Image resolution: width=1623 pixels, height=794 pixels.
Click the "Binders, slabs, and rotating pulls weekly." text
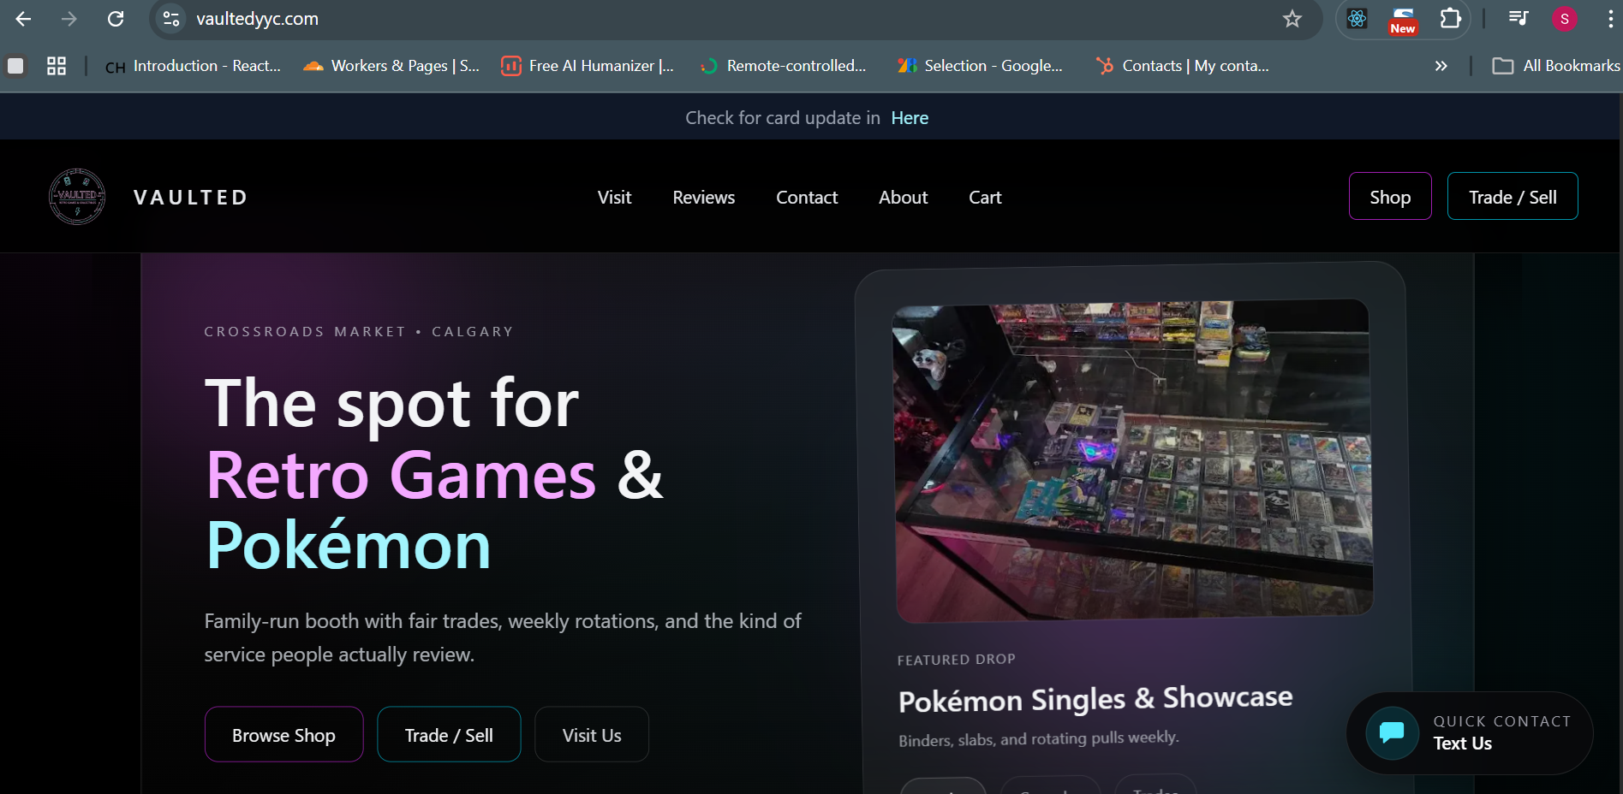click(1039, 738)
